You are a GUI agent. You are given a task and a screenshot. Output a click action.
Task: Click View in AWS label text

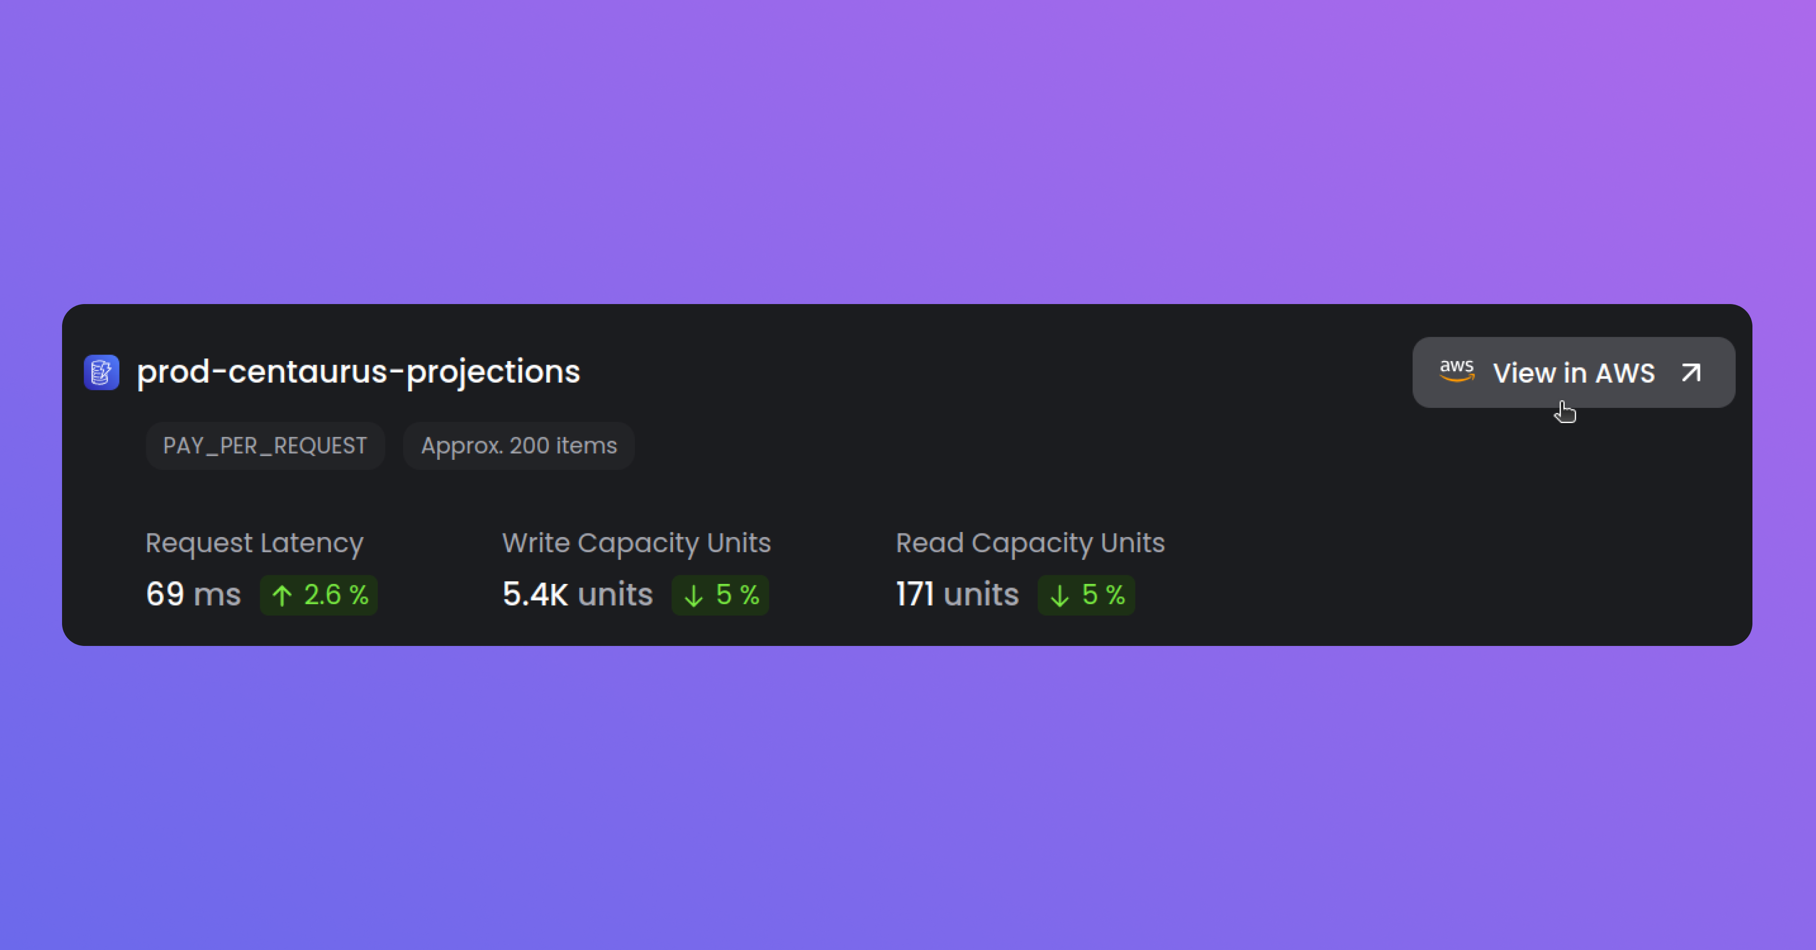coord(1573,373)
